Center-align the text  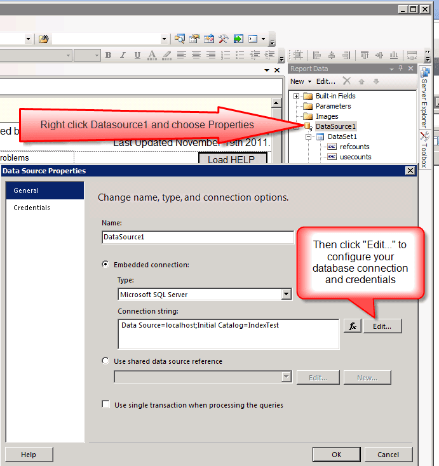click(196, 55)
